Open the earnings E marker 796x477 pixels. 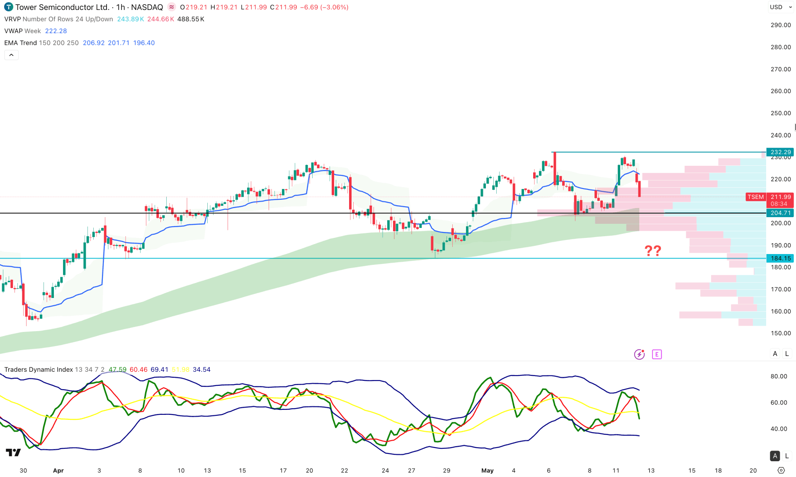(657, 354)
